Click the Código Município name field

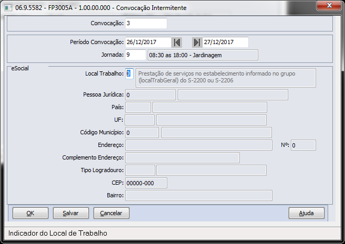[217, 133]
